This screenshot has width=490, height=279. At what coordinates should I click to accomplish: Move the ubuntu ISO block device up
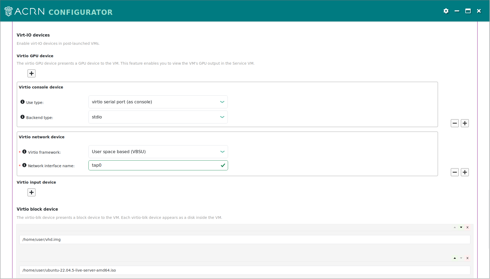coord(455,258)
